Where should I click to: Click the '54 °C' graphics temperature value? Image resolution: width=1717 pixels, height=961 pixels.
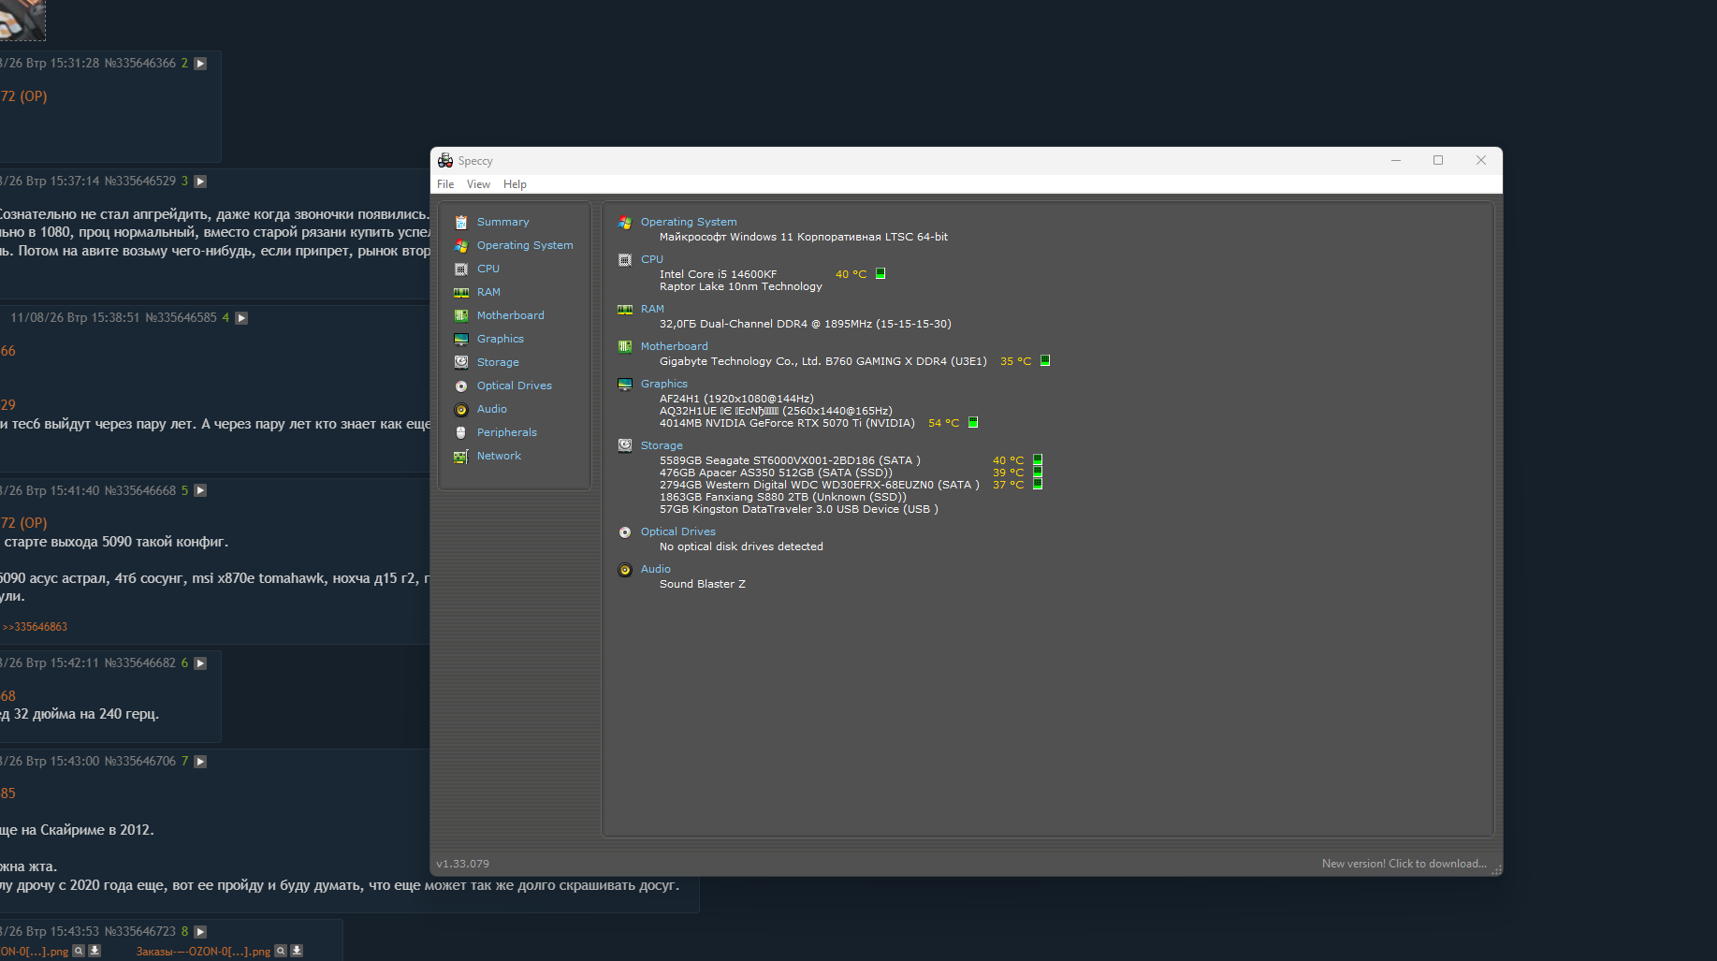pyautogui.click(x=943, y=423)
